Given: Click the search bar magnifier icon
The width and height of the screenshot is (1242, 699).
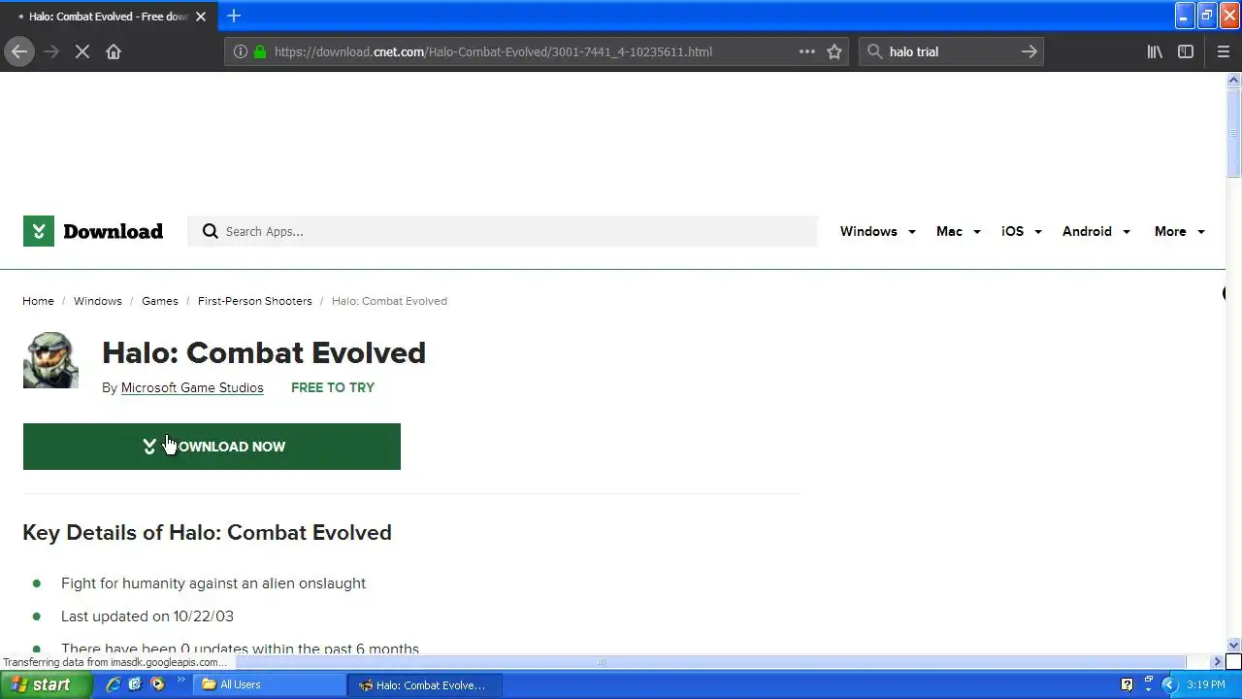Looking at the screenshot, I should (873, 51).
